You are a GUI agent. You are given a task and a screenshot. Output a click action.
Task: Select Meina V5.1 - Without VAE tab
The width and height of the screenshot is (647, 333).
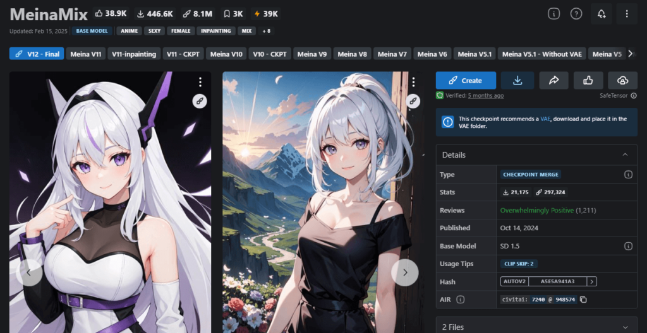pyautogui.click(x=541, y=54)
